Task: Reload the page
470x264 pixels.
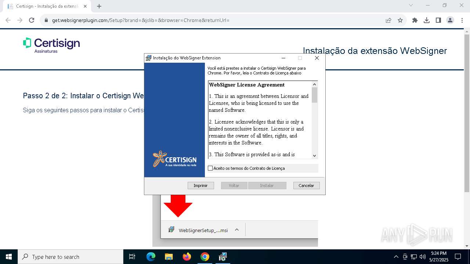Action: pyautogui.click(x=32, y=20)
